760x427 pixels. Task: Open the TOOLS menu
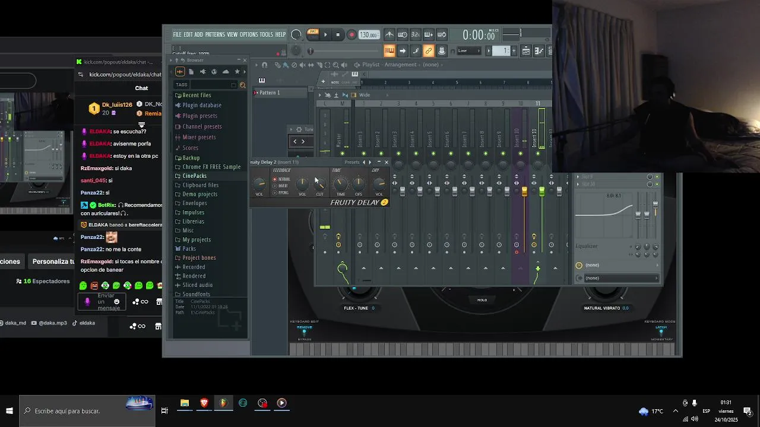(267, 34)
